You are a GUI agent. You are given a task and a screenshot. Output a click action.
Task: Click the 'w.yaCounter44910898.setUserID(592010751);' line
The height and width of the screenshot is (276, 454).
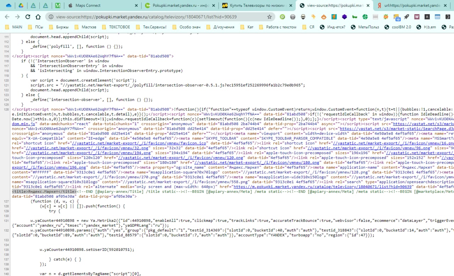[87, 250]
